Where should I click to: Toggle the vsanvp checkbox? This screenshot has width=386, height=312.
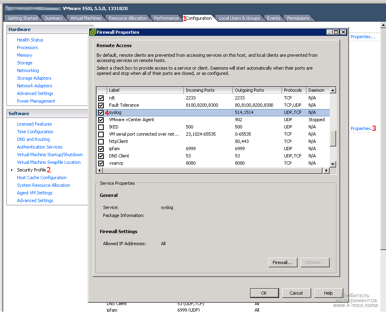coord(101,163)
